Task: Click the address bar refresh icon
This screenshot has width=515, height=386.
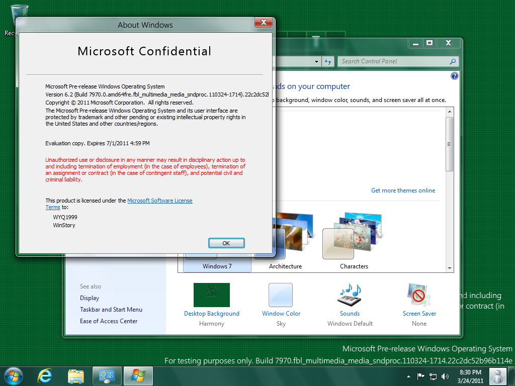Action: point(328,61)
